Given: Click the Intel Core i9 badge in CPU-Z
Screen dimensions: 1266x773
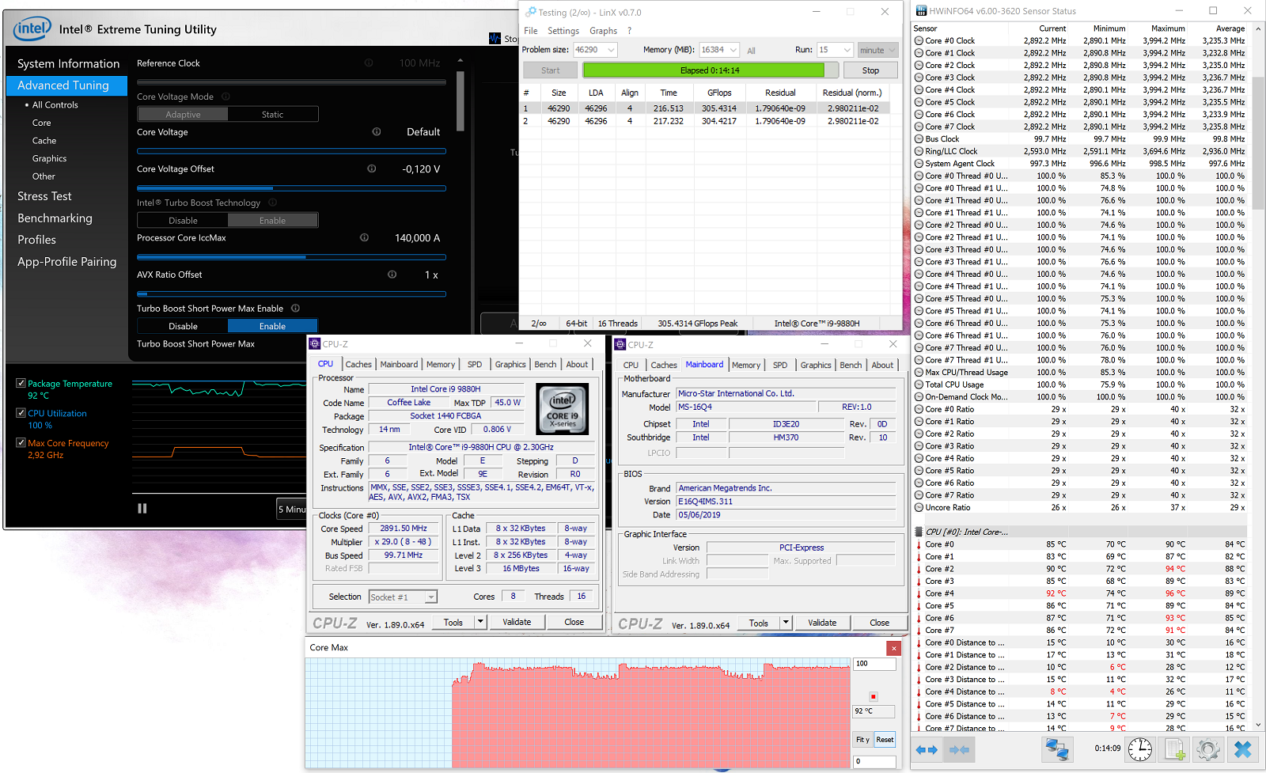Looking at the screenshot, I should (x=563, y=409).
